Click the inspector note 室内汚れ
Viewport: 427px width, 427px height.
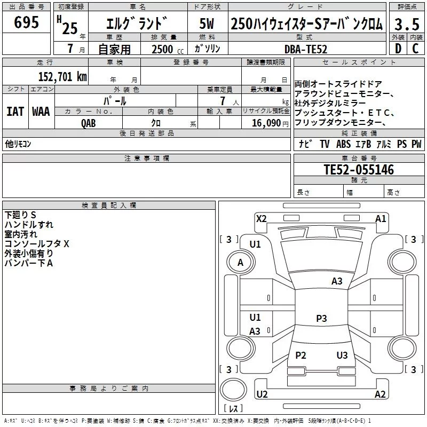[21, 234]
